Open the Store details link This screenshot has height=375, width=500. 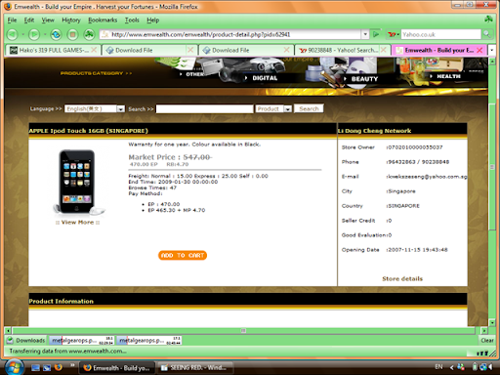[402, 278]
